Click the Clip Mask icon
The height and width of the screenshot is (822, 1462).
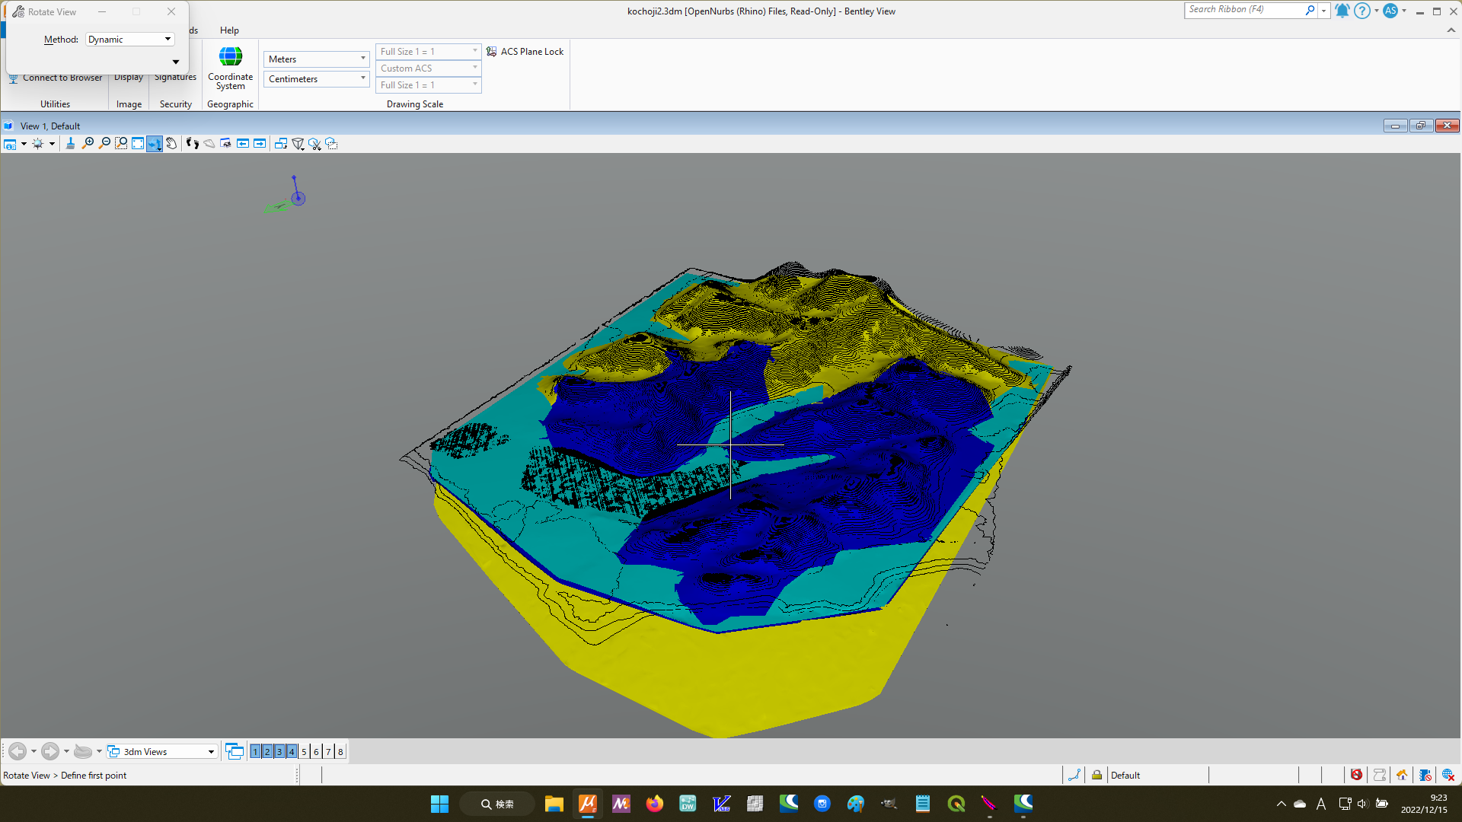coord(331,144)
